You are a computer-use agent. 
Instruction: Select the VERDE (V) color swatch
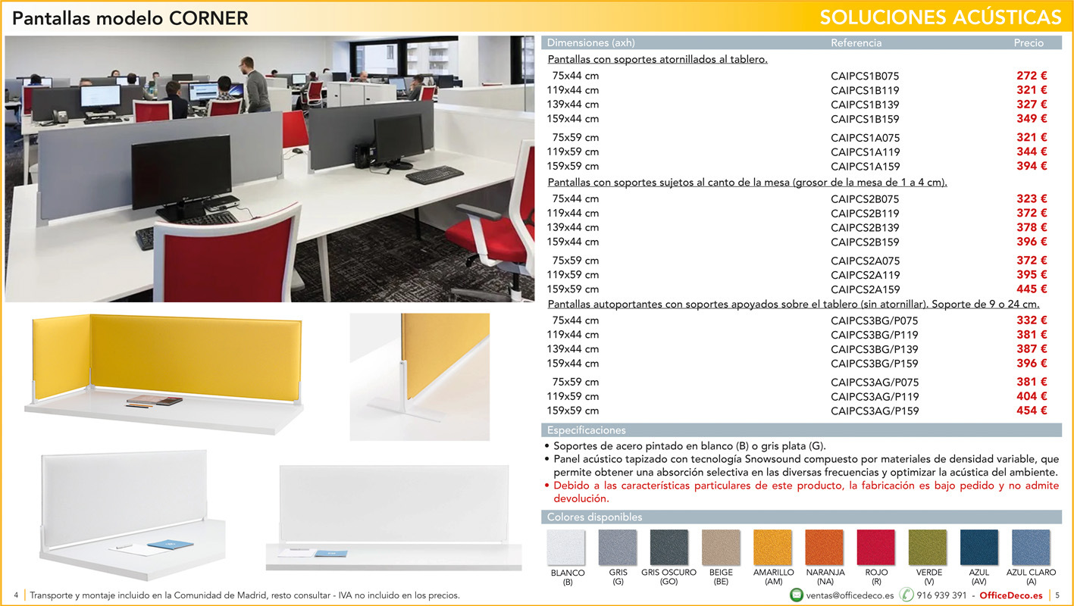928,548
